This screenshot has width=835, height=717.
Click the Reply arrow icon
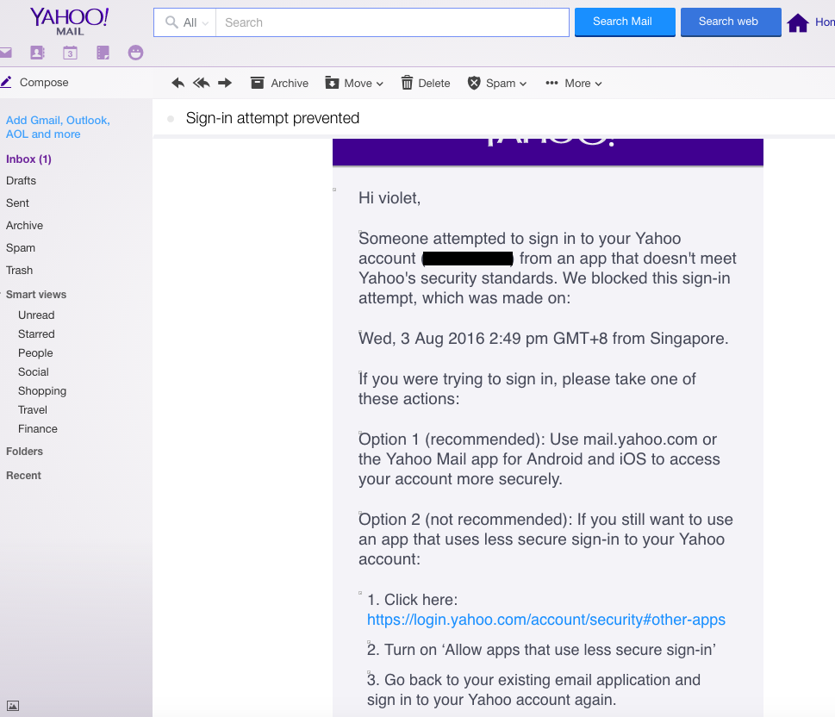tap(178, 83)
